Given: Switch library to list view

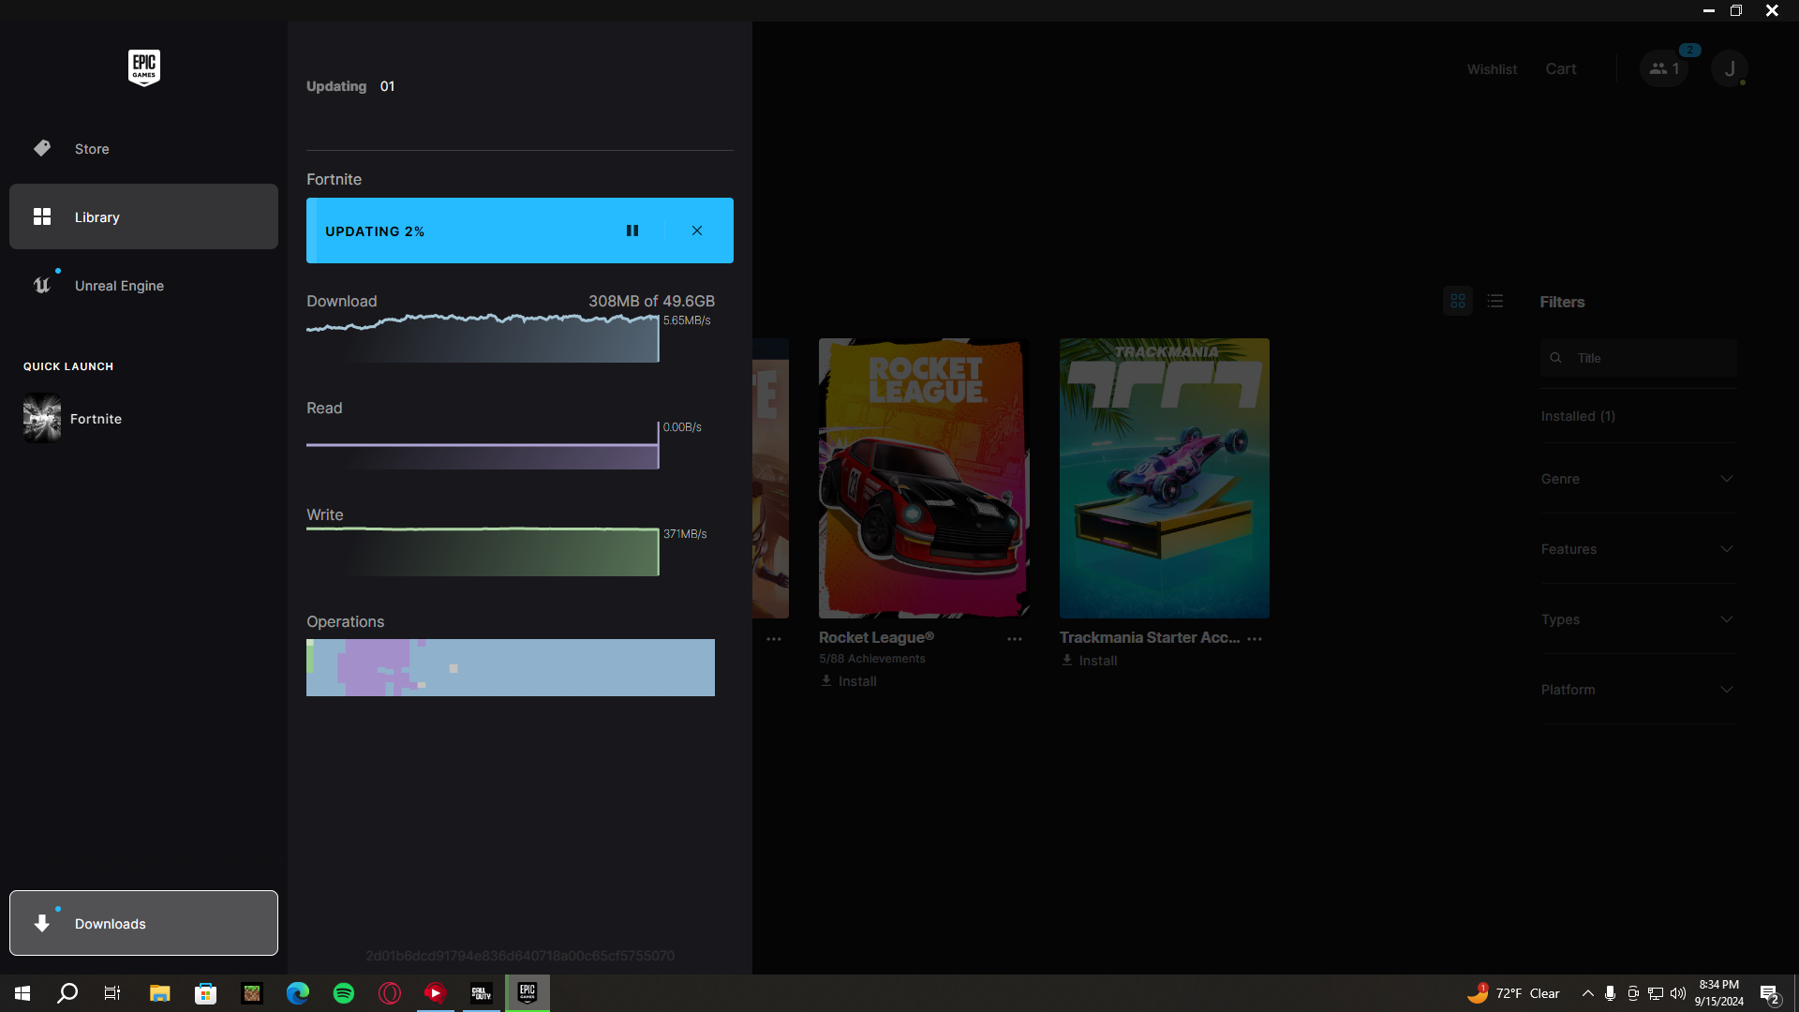Looking at the screenshot, I should pos(1495,301).
